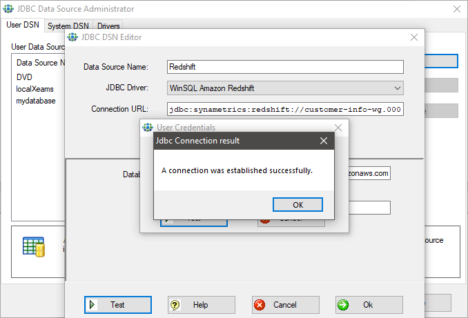468x318 pixels.
Task: Click the top-right button in Administrator window
Action: (x=441, y=61)
